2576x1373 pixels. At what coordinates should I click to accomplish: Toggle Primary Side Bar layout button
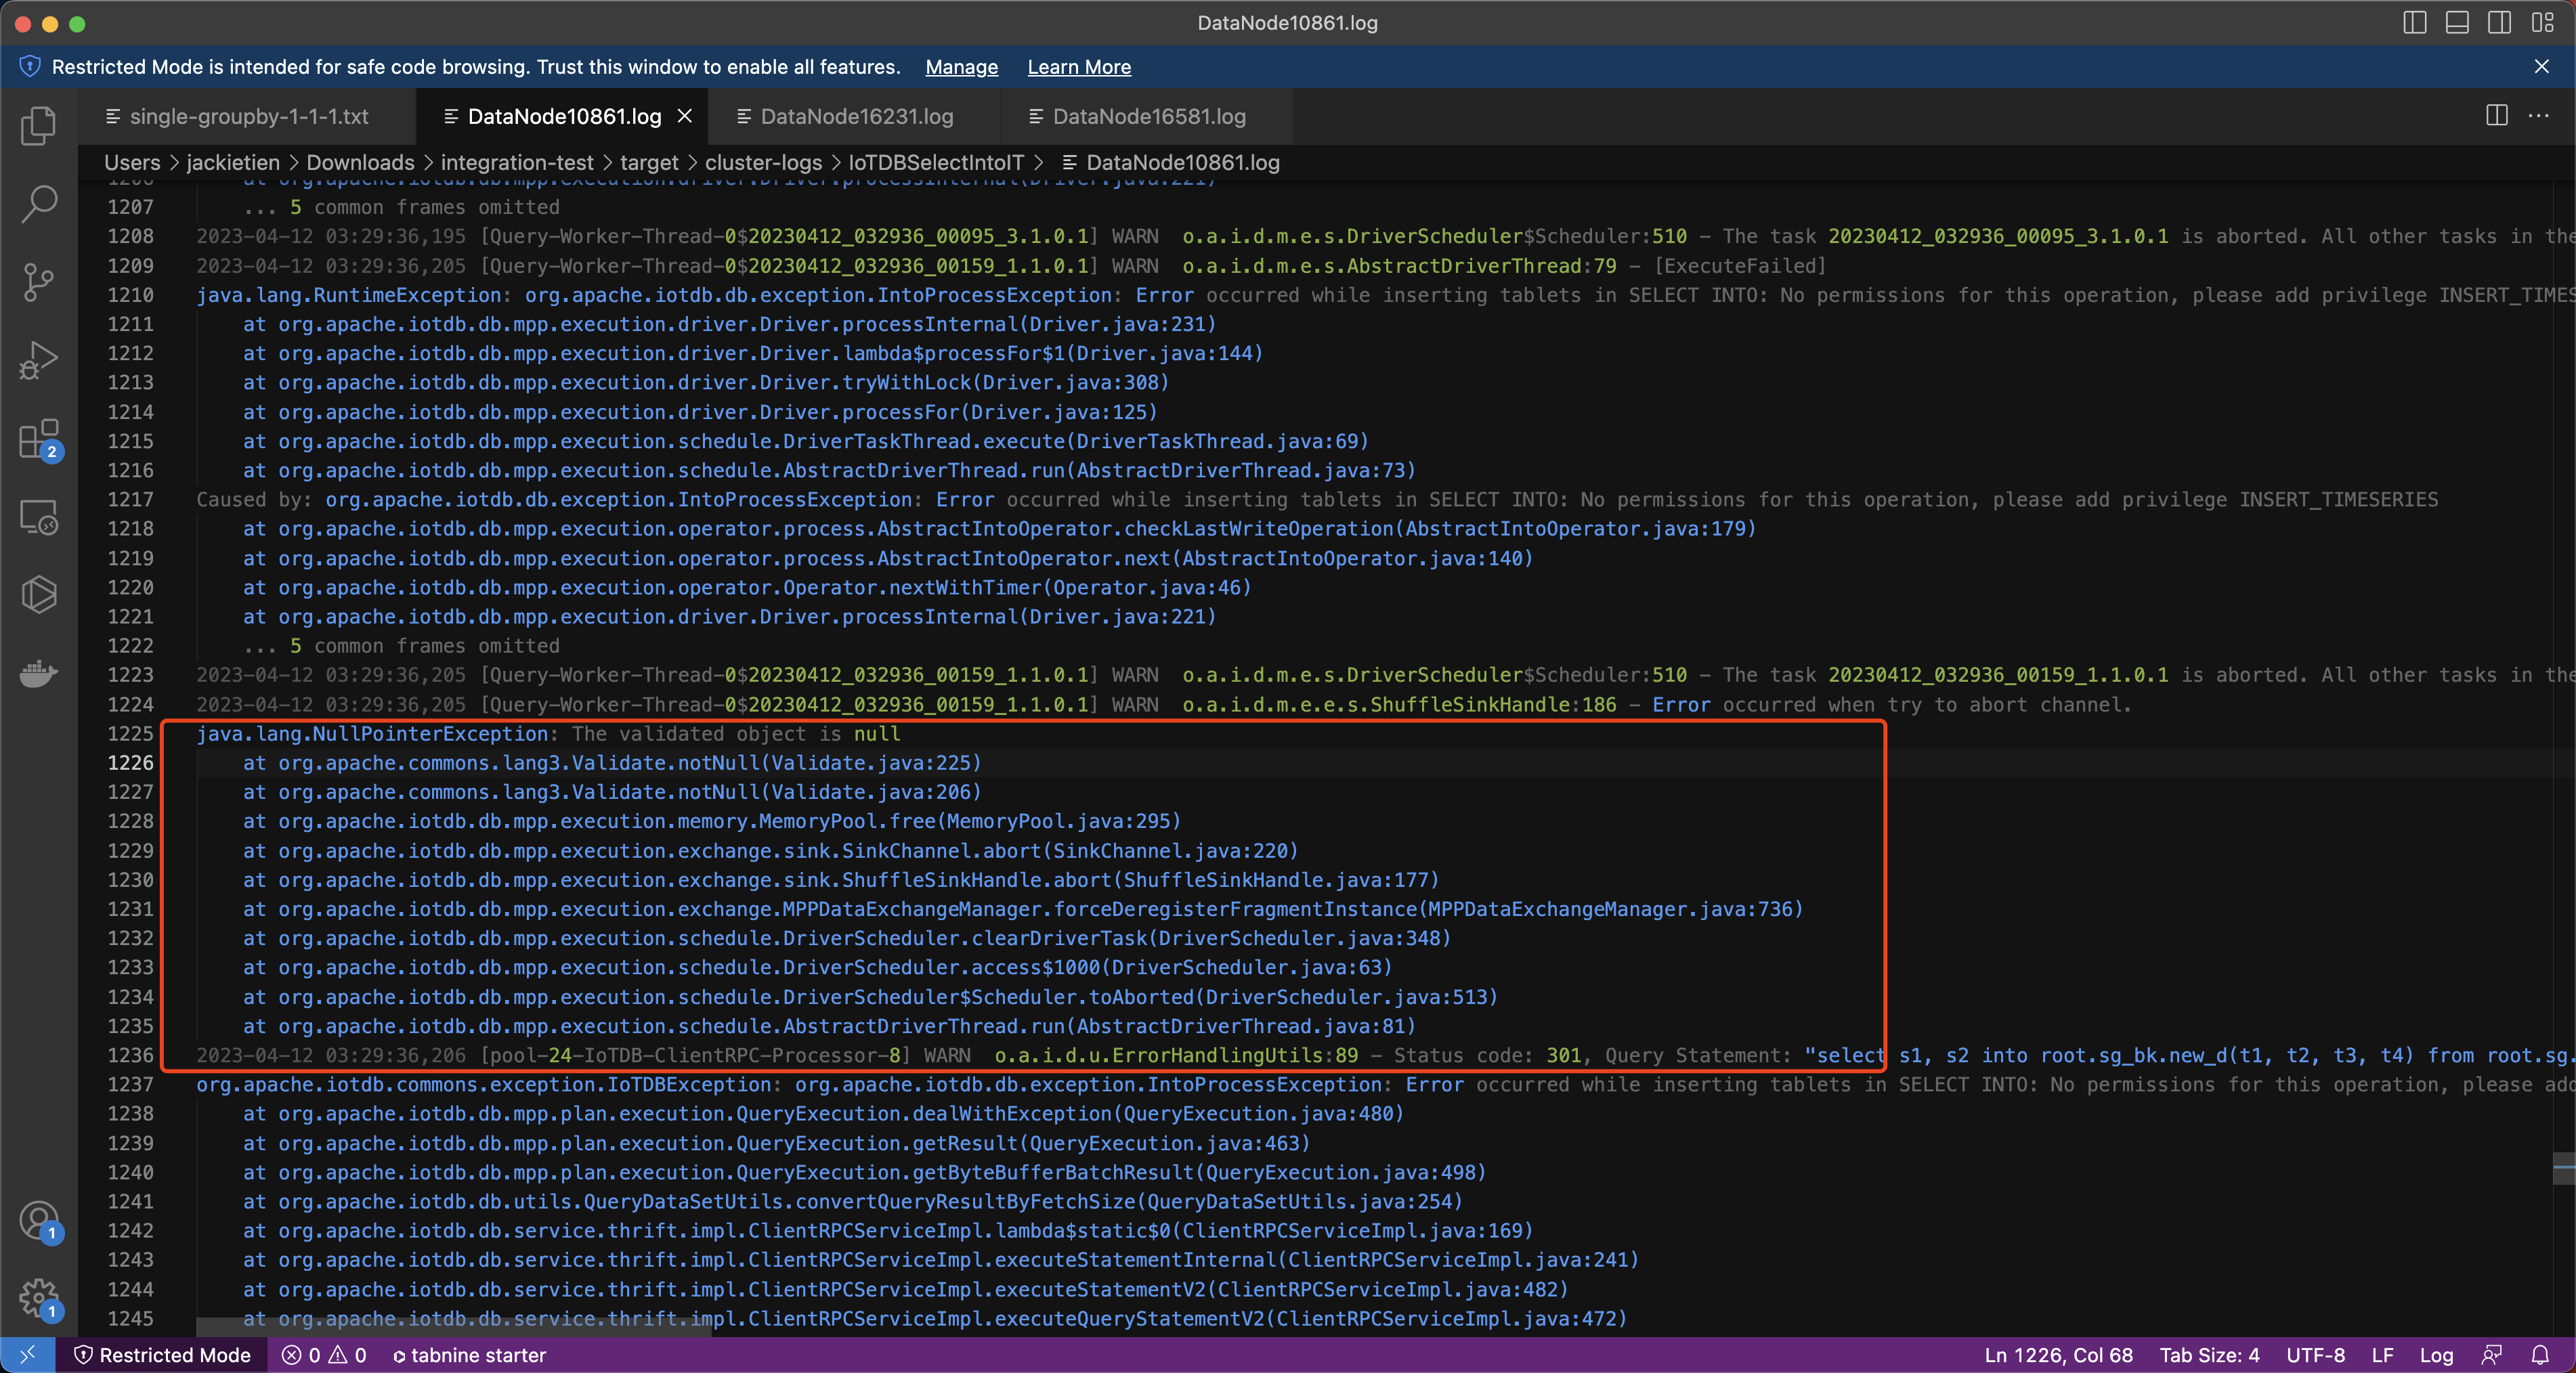pos(2414,22)
